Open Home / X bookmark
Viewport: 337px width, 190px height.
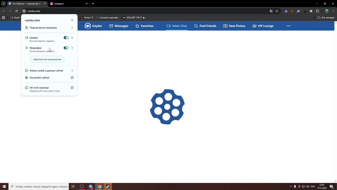coord(87,18)
